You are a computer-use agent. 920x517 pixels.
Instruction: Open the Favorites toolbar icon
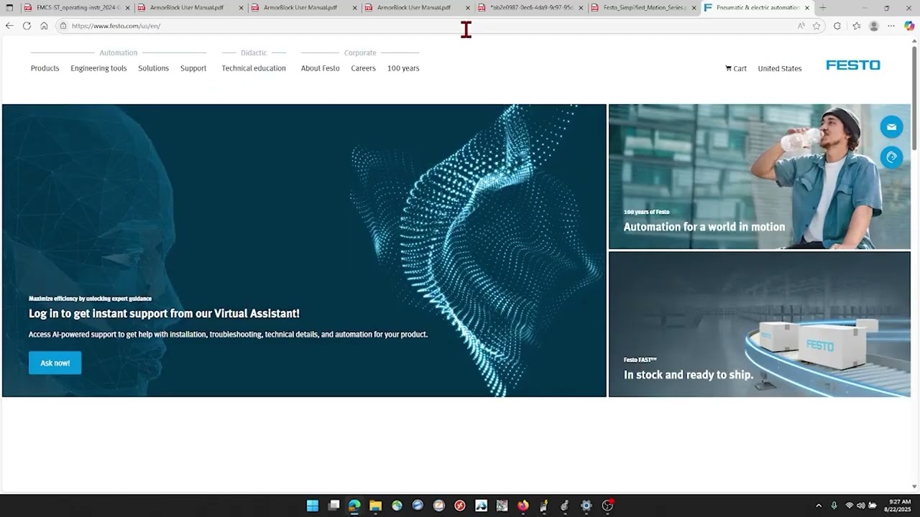click(x=856, y=26)
